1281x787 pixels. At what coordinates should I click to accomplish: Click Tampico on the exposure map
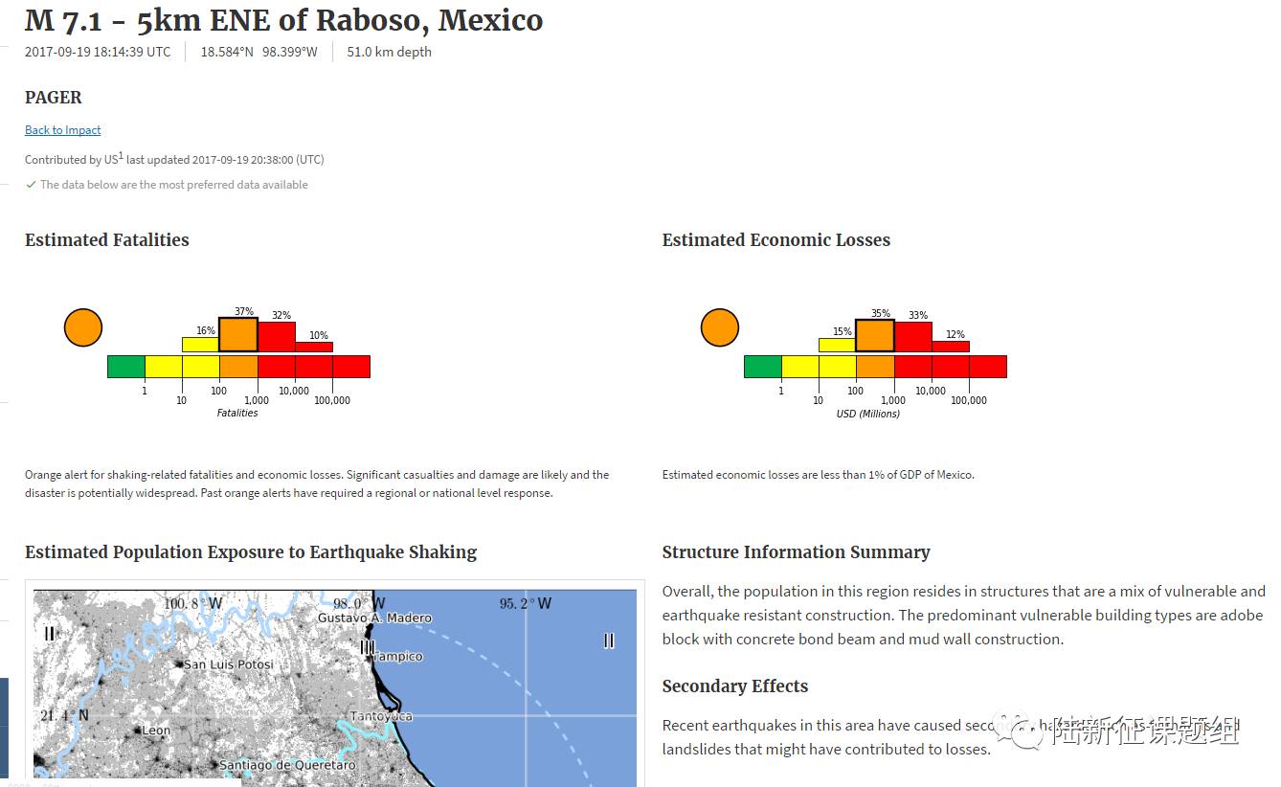(398, 657)
